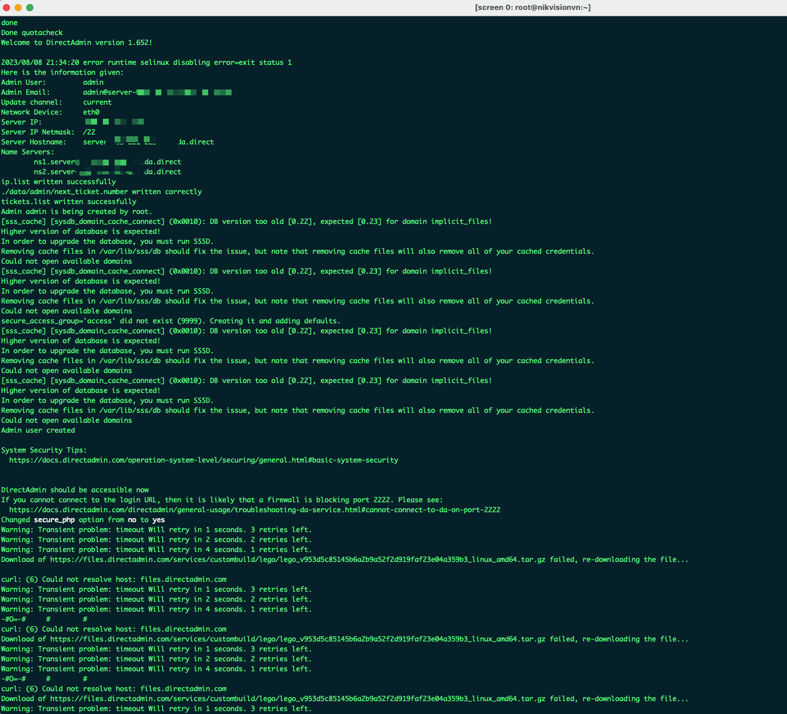787x714 pixels.
Task: Click the selinux disabling error line
Action: click(x=146, y=63)
